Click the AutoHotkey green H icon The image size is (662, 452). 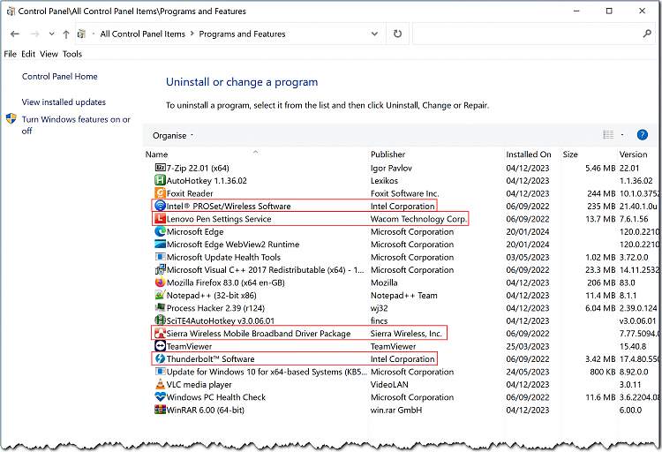(x=160, y=180)
